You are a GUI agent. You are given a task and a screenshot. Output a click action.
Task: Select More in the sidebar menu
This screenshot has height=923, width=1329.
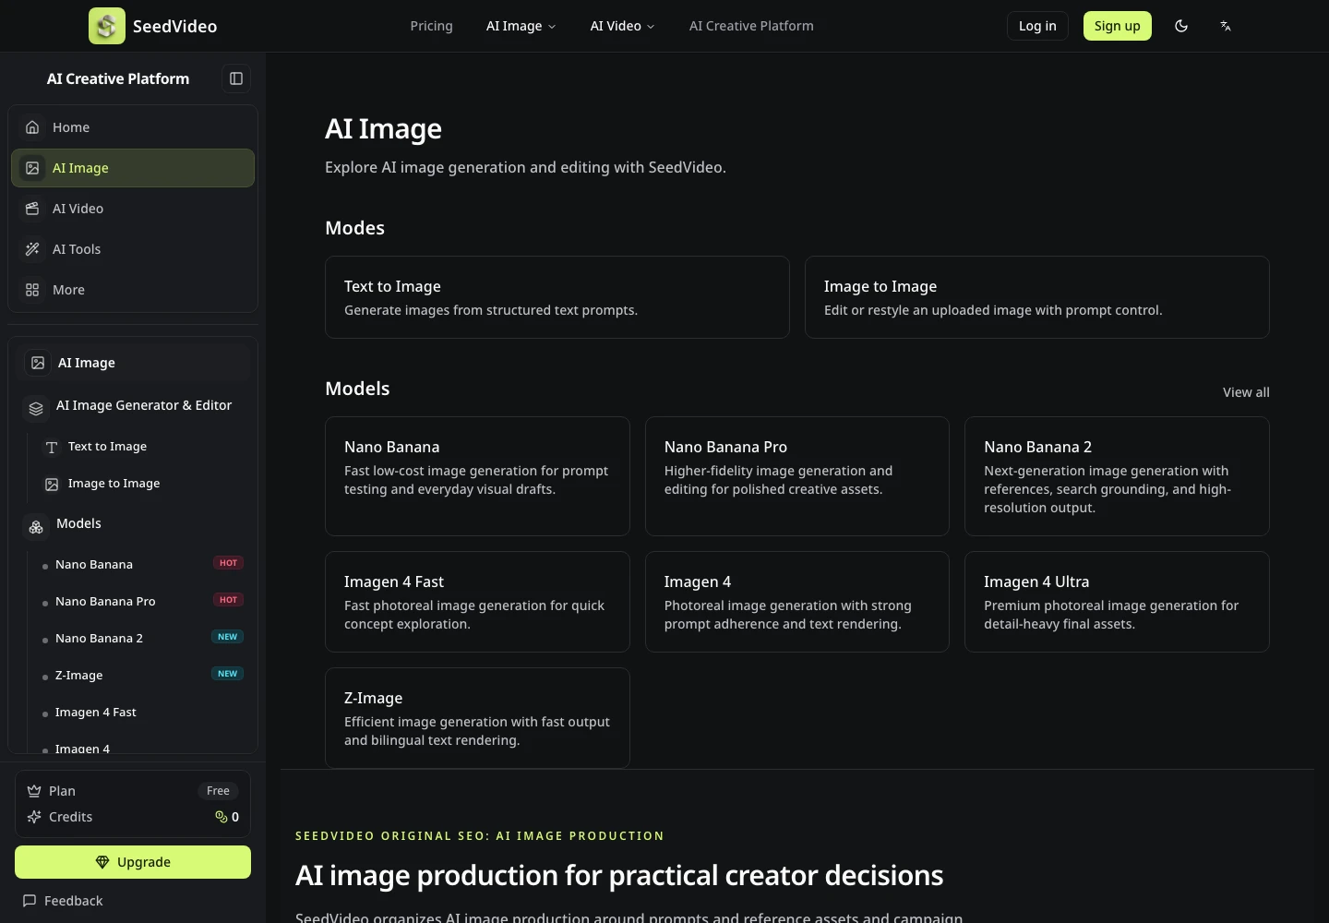tap(133, 290)
